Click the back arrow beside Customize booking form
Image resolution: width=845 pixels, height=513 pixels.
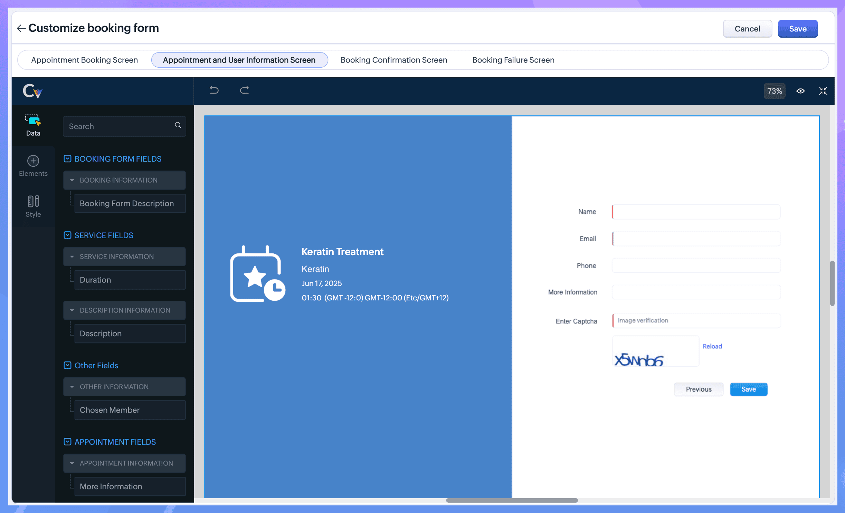coord(21,28)
